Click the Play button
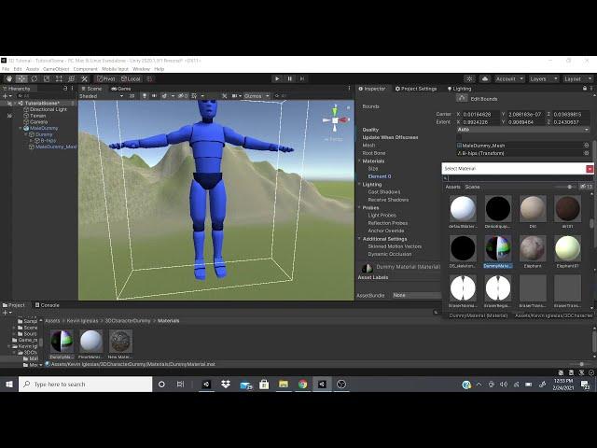The width and height of the screenshot is (597, 448). [x=277, y=78]
